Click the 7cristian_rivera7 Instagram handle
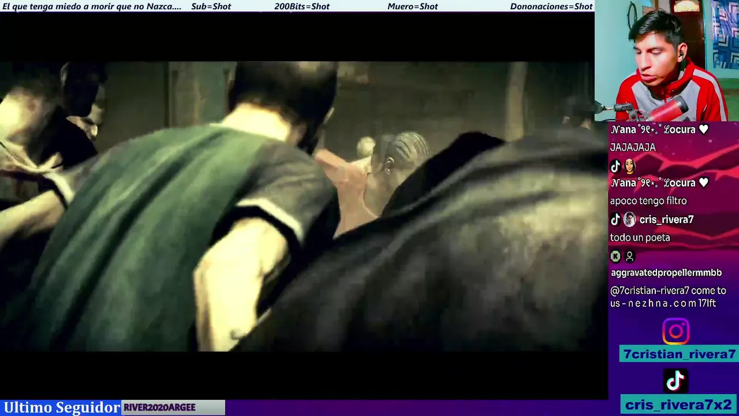The width and height of the screenshot is (739, 416). point(679,354)
